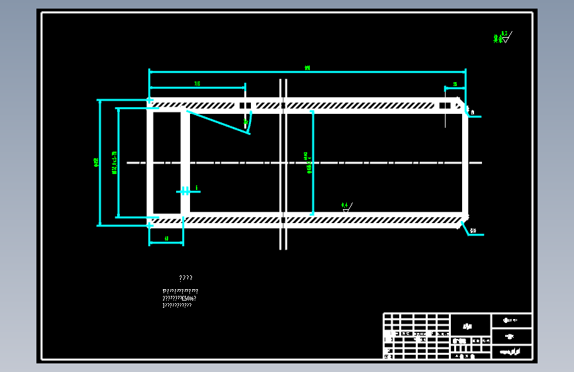
Task: Click the ???? technical notes heading
Action: (x=185, y=278)
